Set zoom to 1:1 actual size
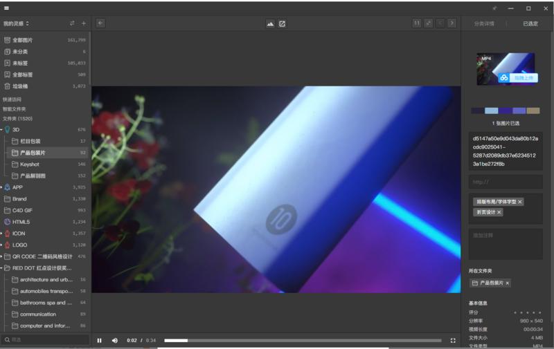Viewport: 554px width, 349px height. (417, 23)
